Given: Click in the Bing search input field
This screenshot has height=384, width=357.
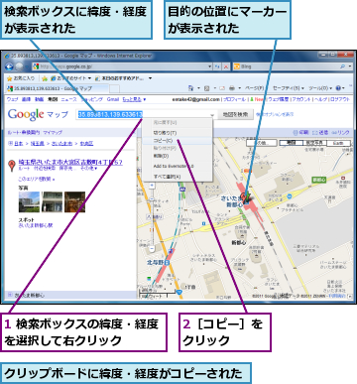Looking at the screenshot, I should coord(286,66).
